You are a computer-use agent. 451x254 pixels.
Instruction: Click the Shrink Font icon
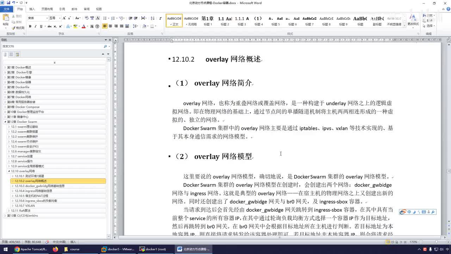(x=69, y=18)
